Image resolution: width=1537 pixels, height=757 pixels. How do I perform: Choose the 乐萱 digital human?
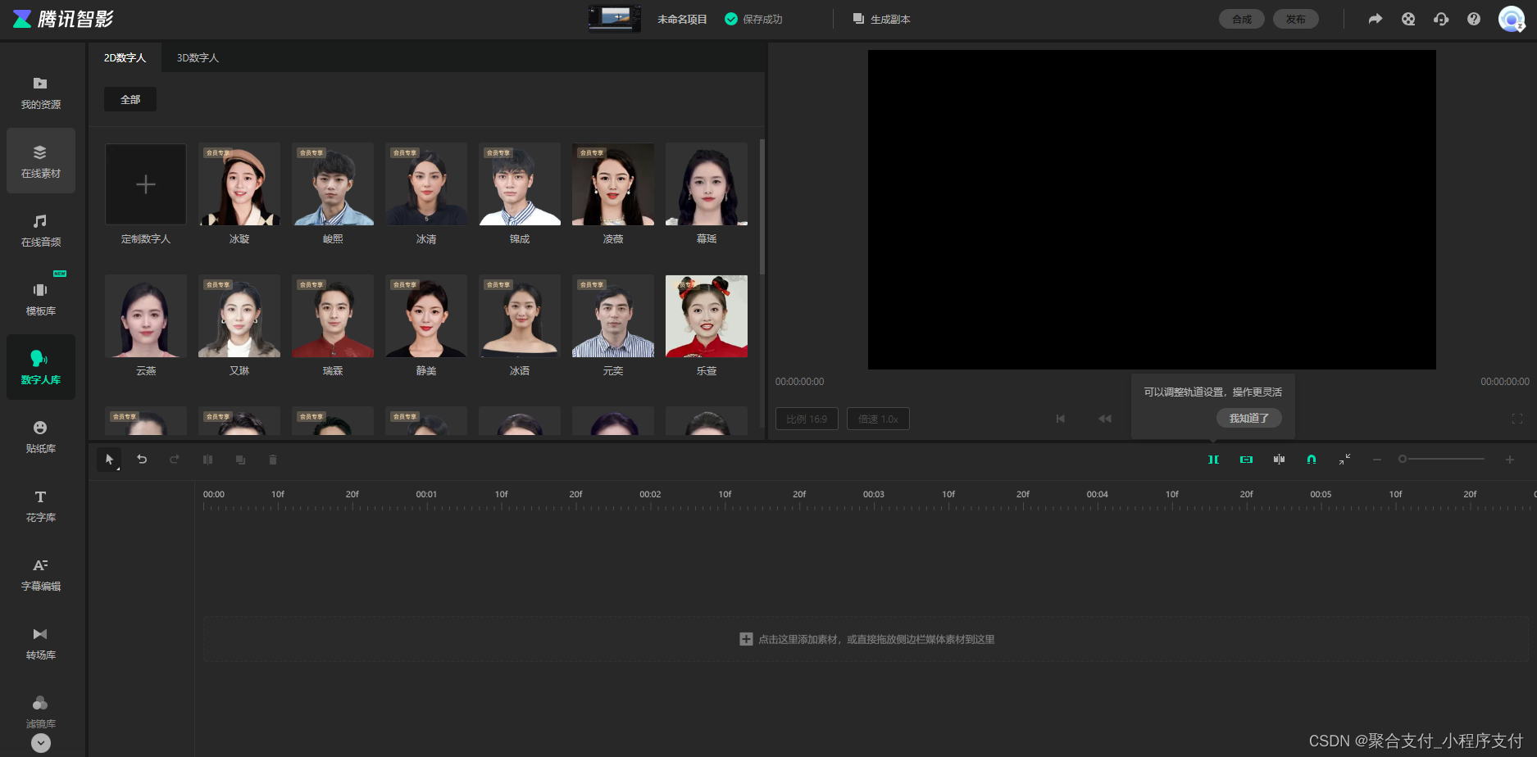(707, 316)
